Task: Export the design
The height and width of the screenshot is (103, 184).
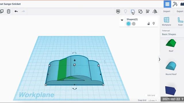Action: tap(180, 11)
